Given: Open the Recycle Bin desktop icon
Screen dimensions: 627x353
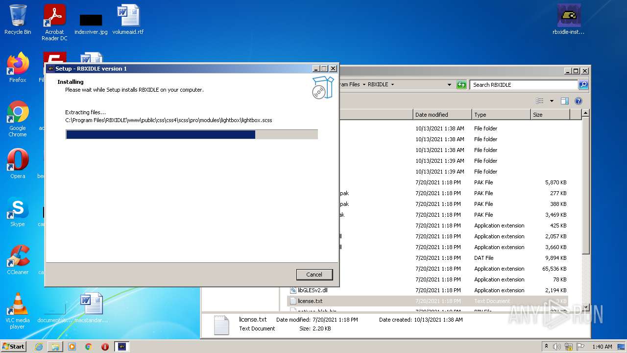Looking at the screenshot, I should click(x=18, y=20).
